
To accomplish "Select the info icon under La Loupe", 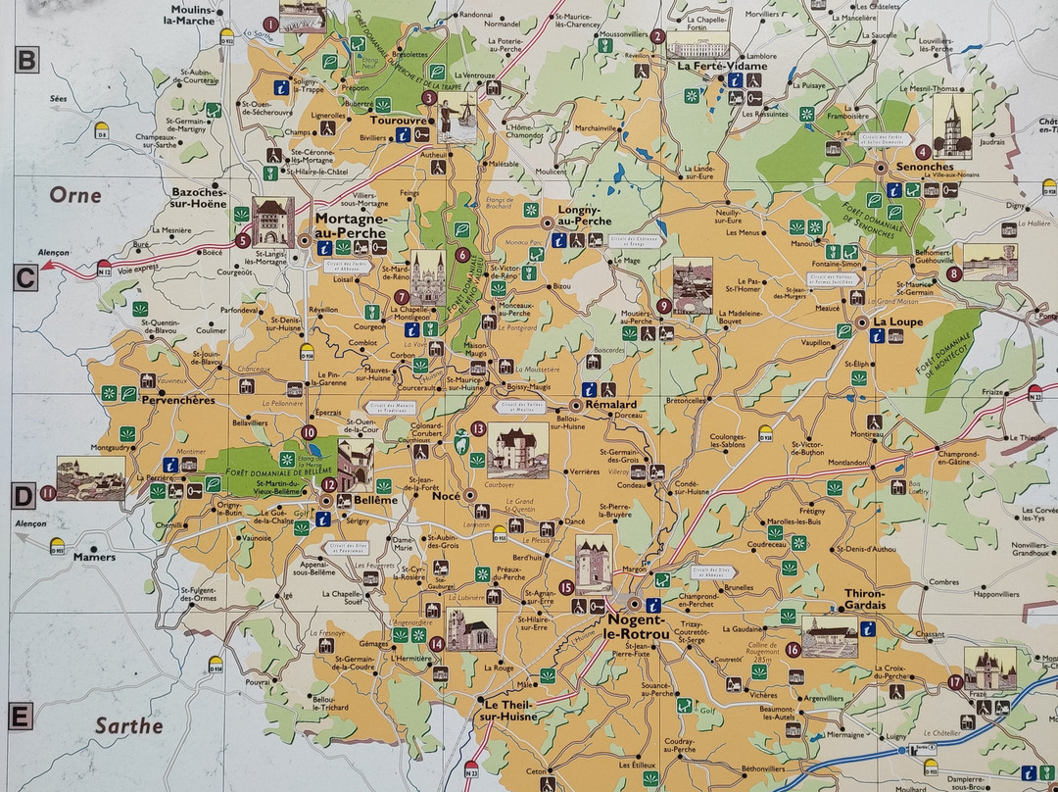I will coord(878,335).
